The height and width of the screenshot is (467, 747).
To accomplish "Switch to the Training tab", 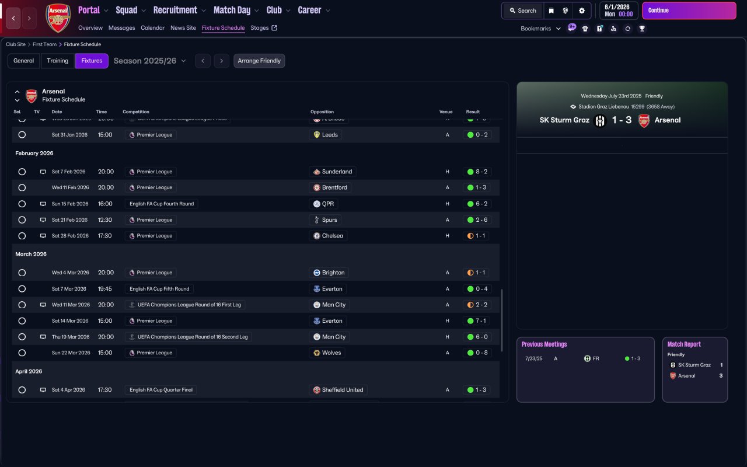I will 58,61.
